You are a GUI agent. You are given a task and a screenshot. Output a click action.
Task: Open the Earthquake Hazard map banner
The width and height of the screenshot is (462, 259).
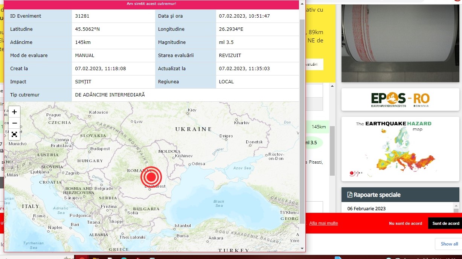click(x=400, y=149)
